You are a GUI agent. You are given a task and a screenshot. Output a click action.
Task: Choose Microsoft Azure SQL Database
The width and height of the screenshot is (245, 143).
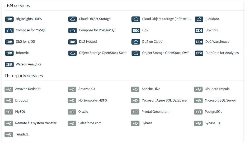click(164, 101)
